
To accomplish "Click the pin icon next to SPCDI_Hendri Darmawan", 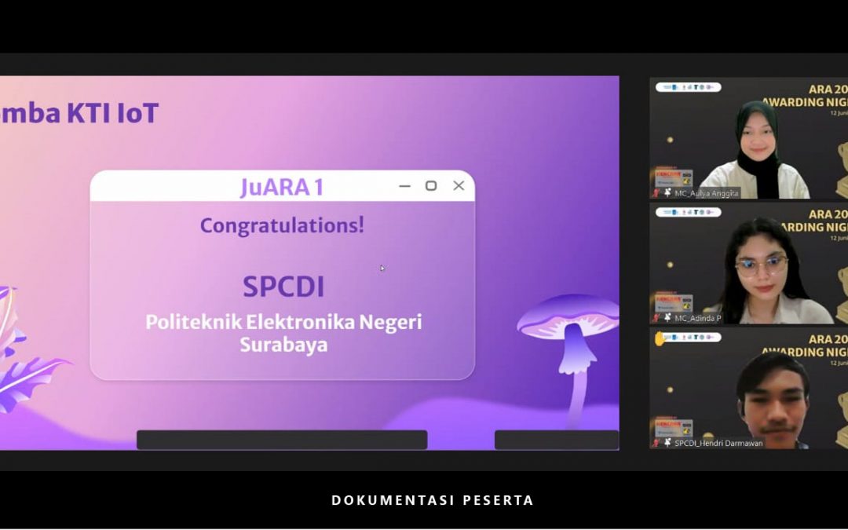I will (x=667, y=443).
